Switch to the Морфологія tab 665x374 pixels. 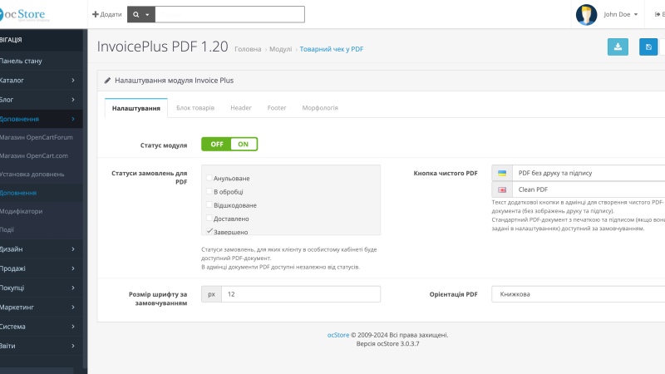coord(320,108)
